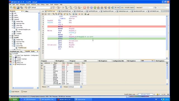
Task: Click the Undo toolbar icon
Action: click(26, 8)
